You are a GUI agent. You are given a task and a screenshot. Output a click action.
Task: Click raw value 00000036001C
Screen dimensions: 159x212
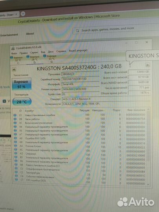(x=135, y=175)
